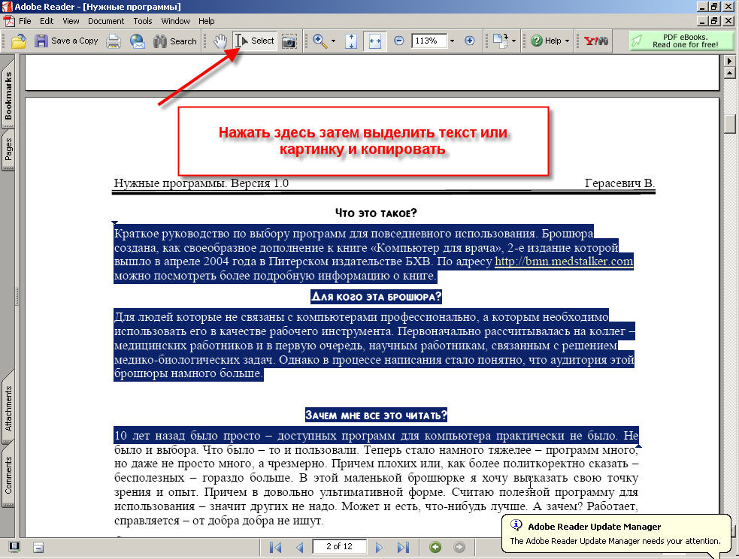The width and height of the screenshot is (739, 559).
Task: Set the view to Fit Page
Action: pyautogui.click(x=351, y=41)
